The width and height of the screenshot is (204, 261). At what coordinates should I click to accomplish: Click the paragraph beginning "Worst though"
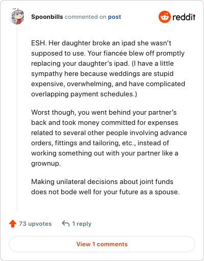[109, 138]
